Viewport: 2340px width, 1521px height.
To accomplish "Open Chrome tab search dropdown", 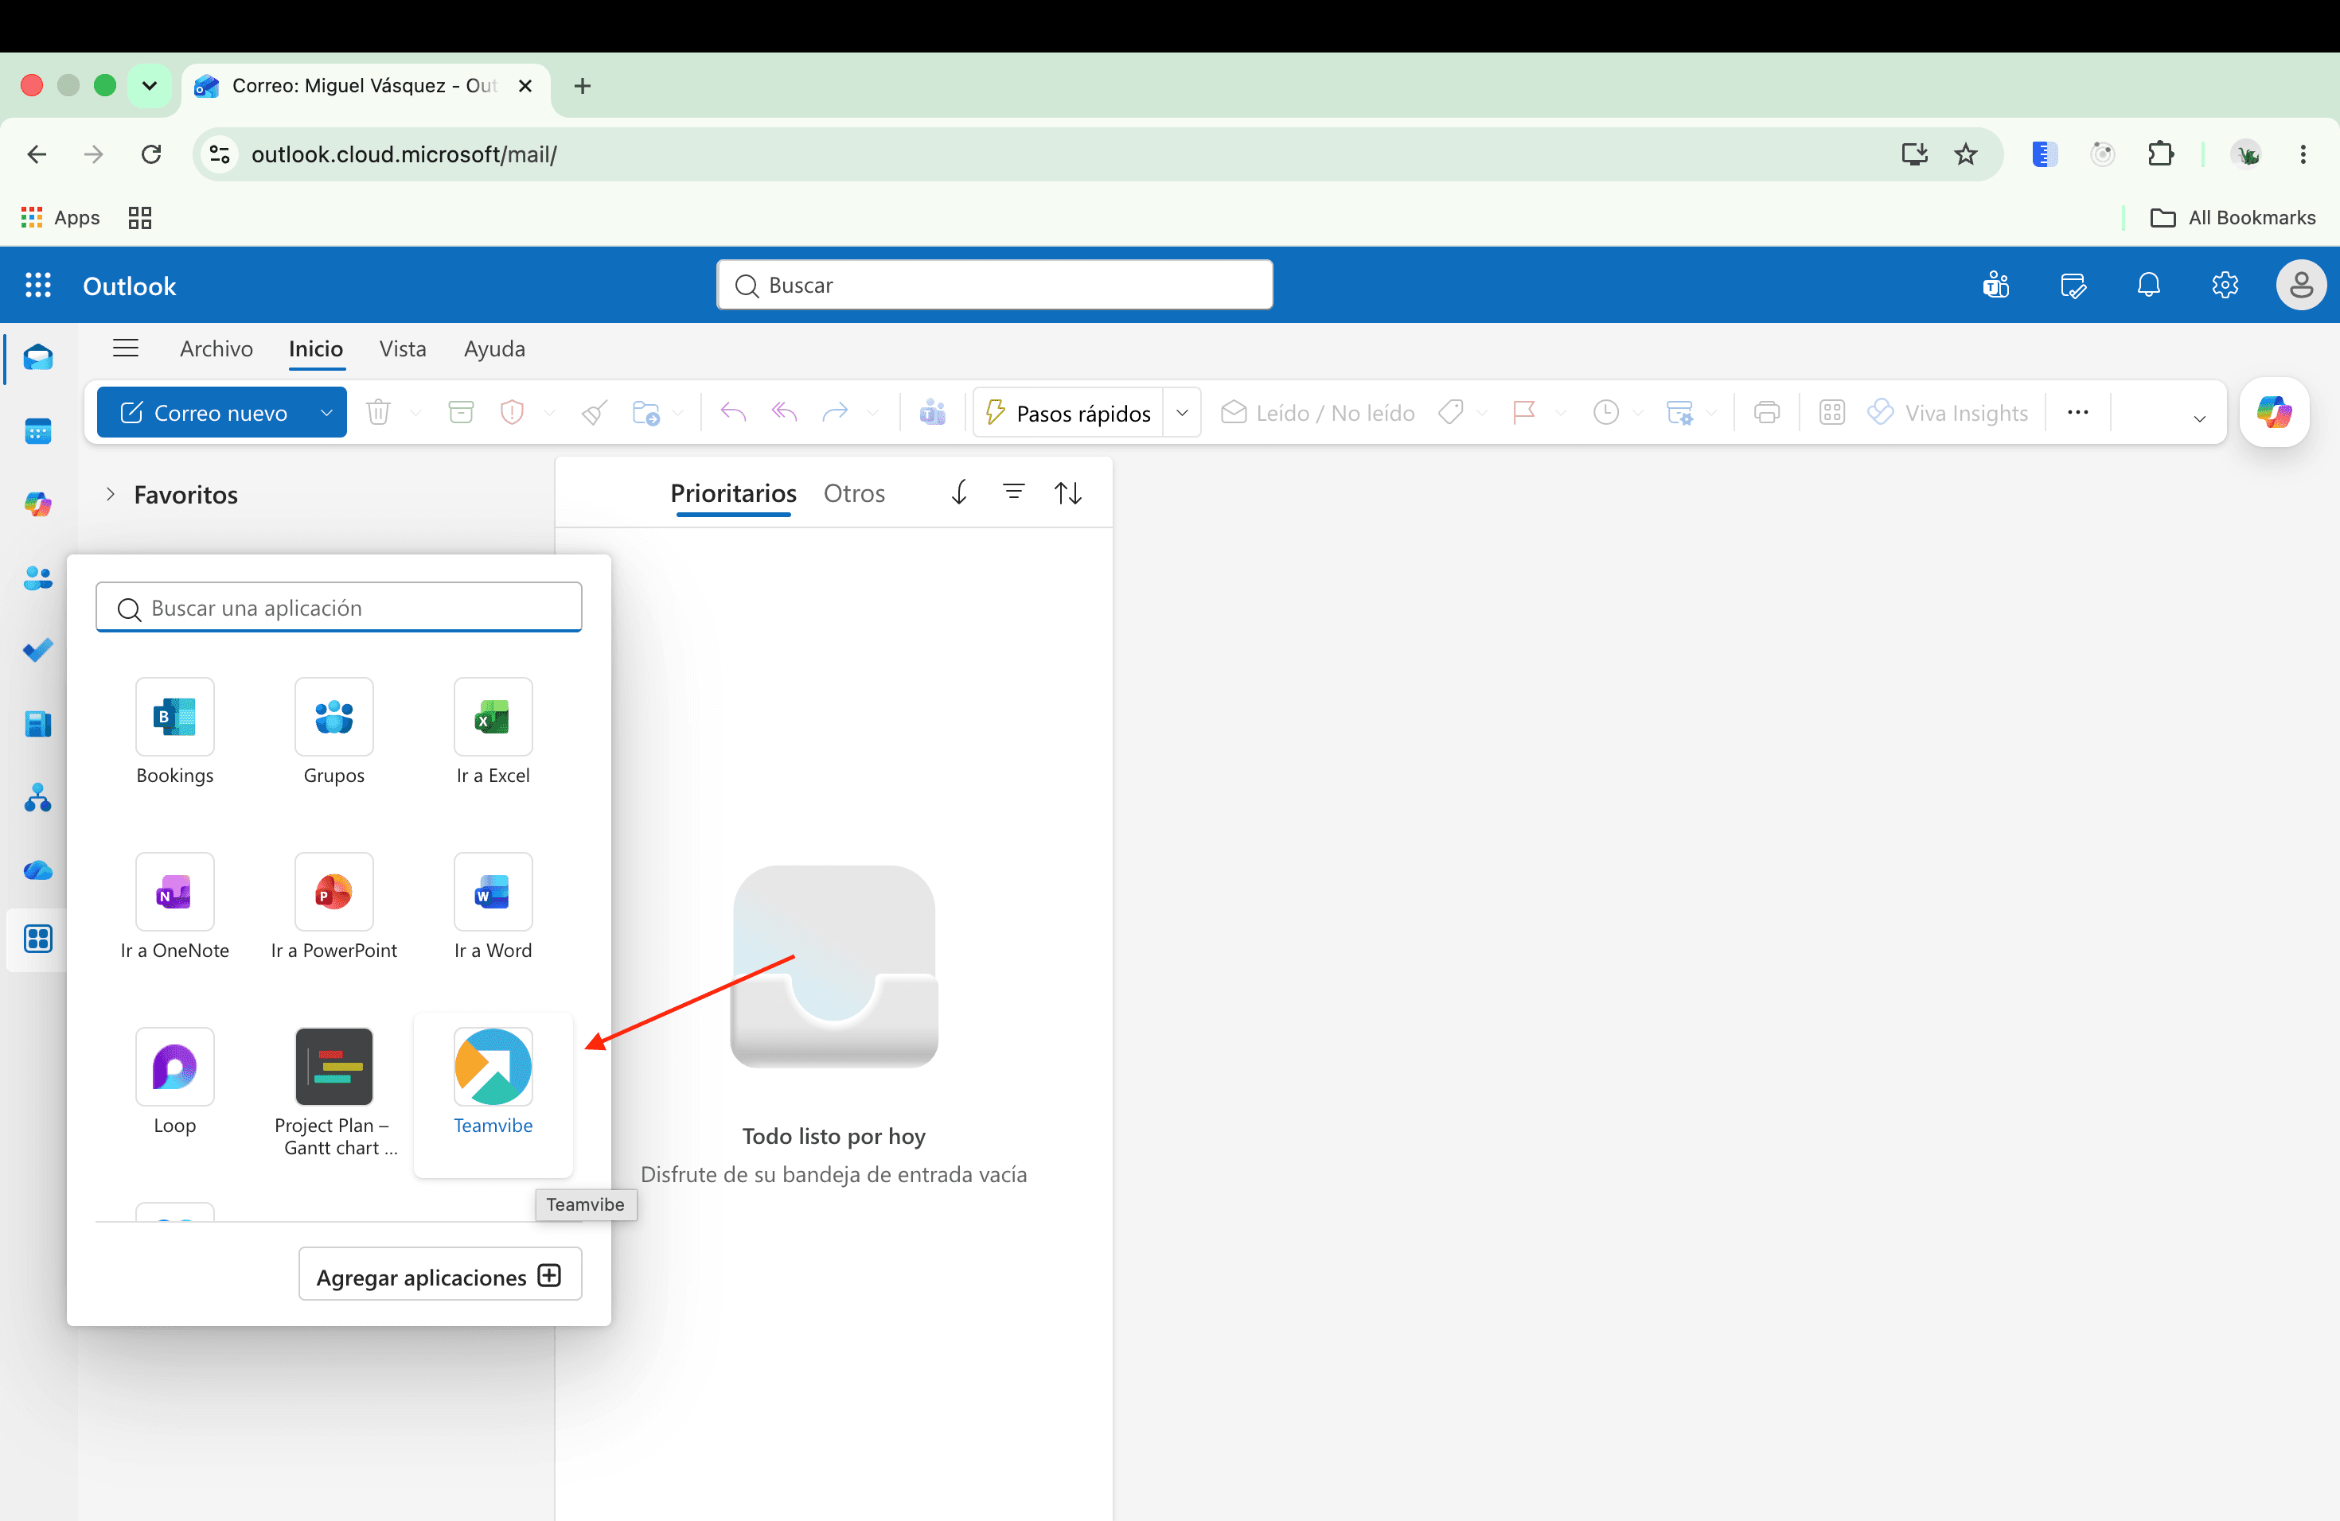I will click(x=150, y=85).
